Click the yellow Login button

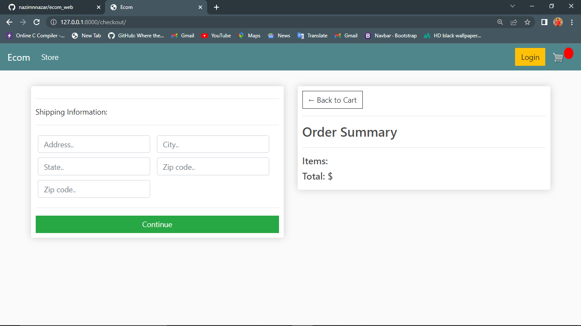(530, 57)
